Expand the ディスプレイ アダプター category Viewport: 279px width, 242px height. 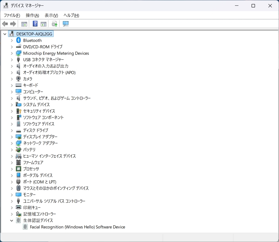(x=12, y=137)
